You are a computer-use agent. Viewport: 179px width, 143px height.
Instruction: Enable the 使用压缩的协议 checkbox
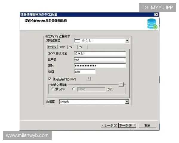[x=50, y=79]
